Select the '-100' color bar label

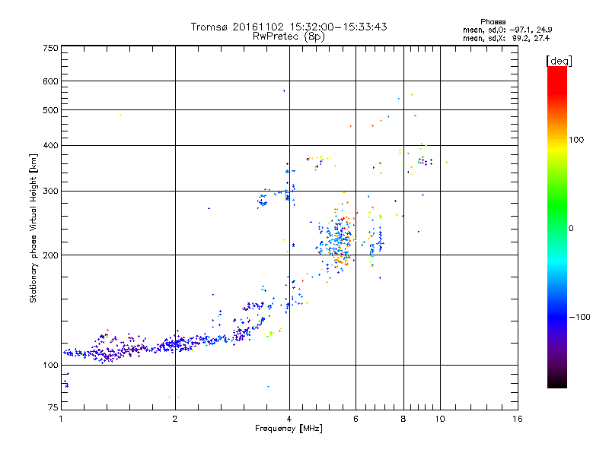[x=579, y=317]
